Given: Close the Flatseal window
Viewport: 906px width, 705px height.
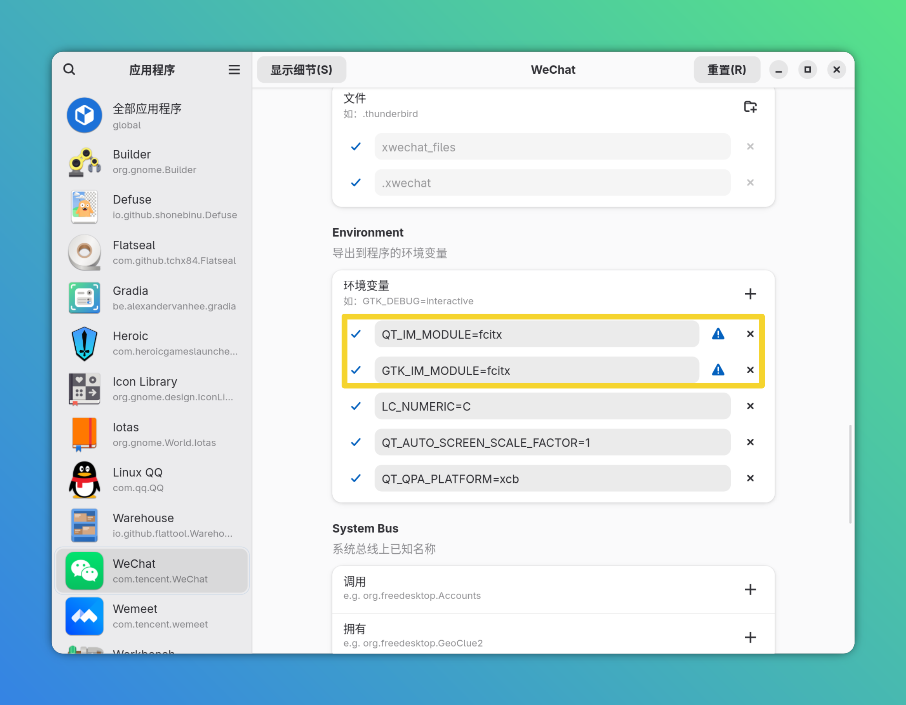Looking at the screenshot, I should coord(836,69).
